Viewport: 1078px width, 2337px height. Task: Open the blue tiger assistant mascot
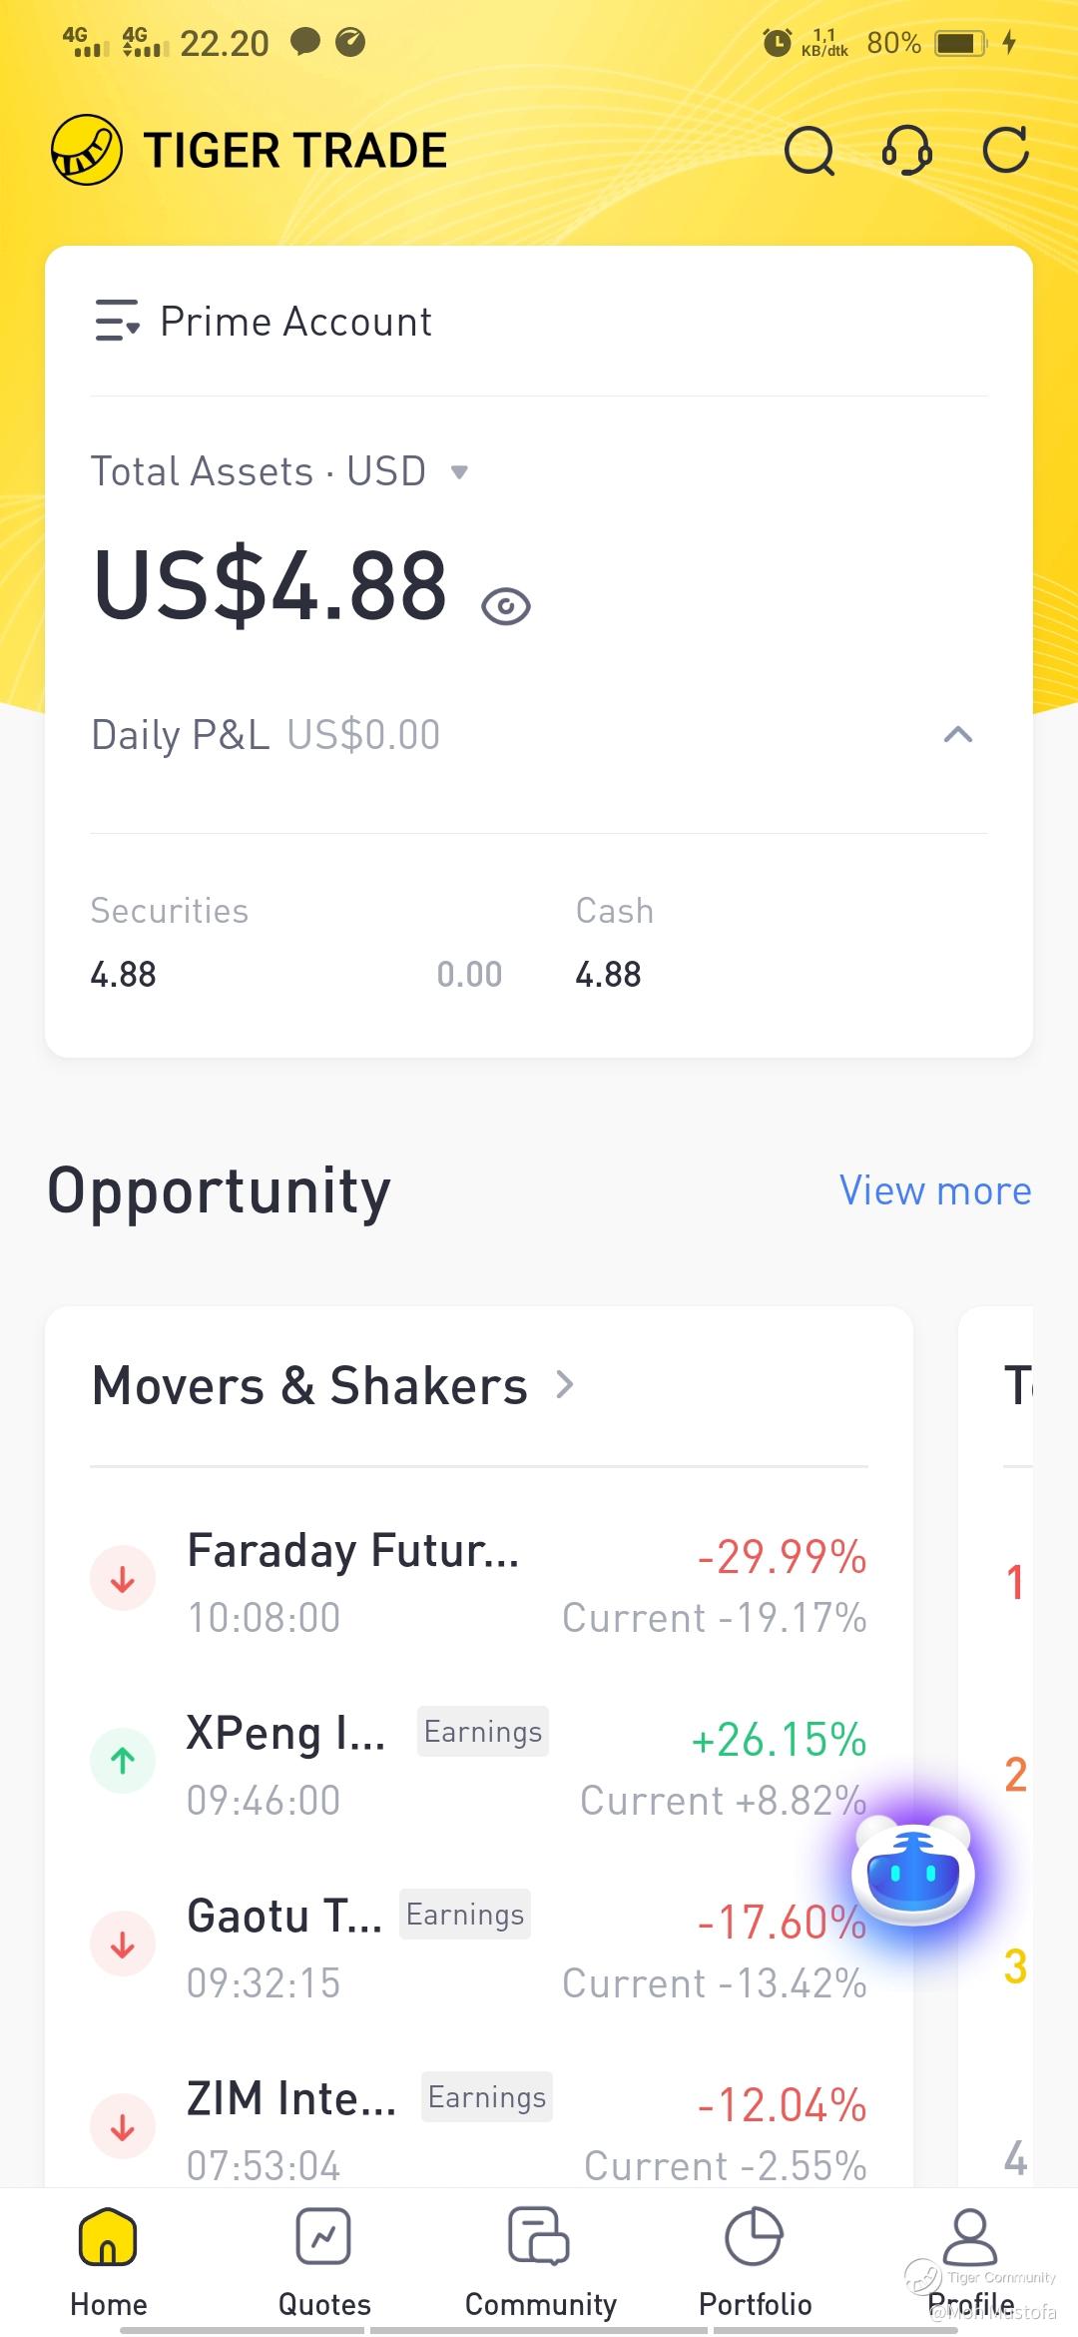(x=913, y=1872)
